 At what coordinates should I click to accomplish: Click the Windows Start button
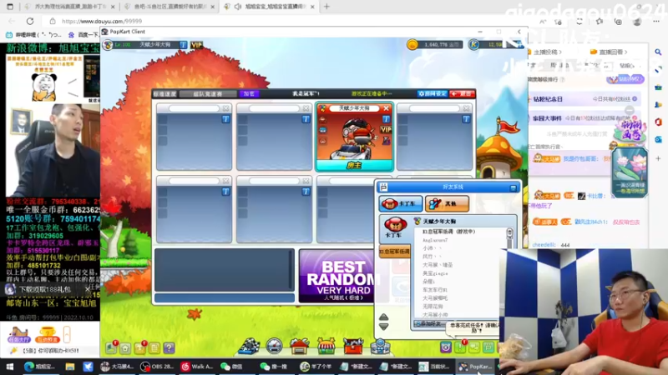(x=9, y=367)
